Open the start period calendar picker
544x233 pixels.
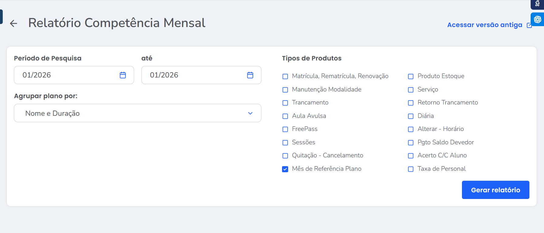123,75
